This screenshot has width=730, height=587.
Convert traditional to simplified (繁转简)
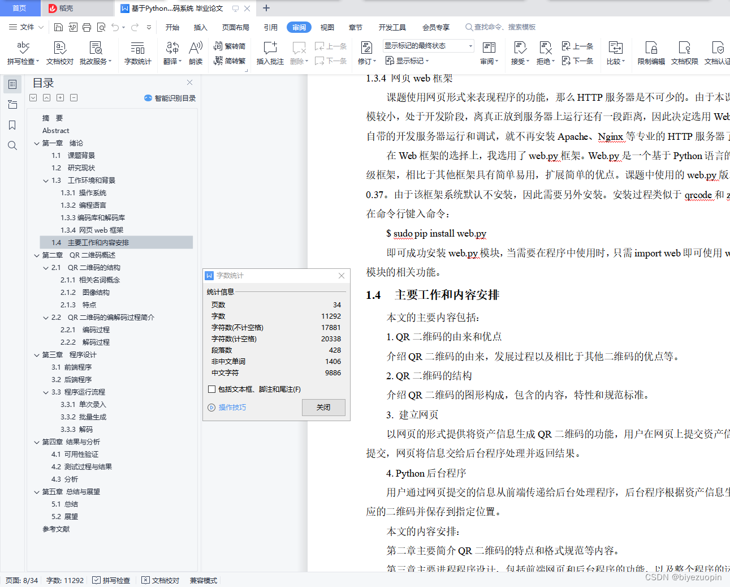point(230,46)
